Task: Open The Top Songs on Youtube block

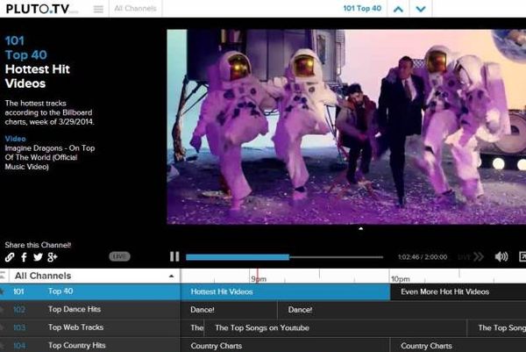Action: point(336,327)
